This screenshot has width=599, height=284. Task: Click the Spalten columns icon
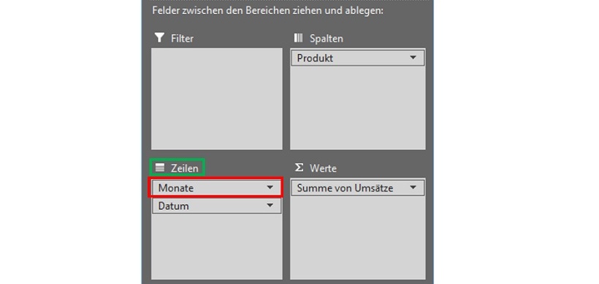(x=298, y=38)
